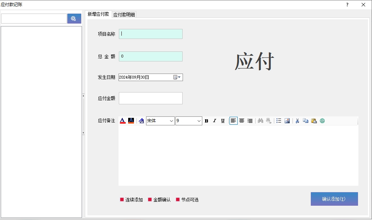
Task: Open the 宋体 font name dropdown
Action: tap(171, 121)
